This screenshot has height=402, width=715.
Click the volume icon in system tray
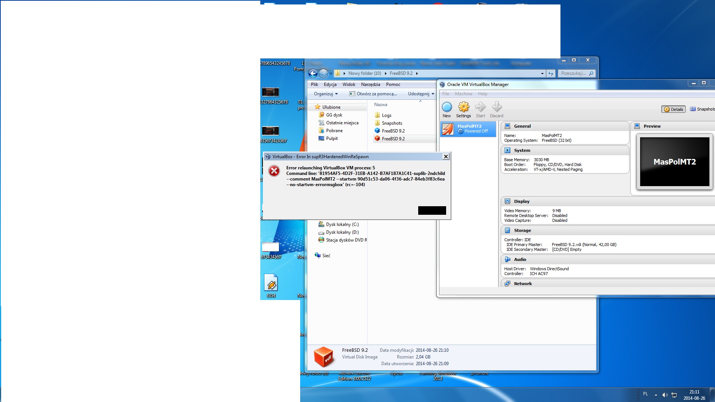[665, 395]
